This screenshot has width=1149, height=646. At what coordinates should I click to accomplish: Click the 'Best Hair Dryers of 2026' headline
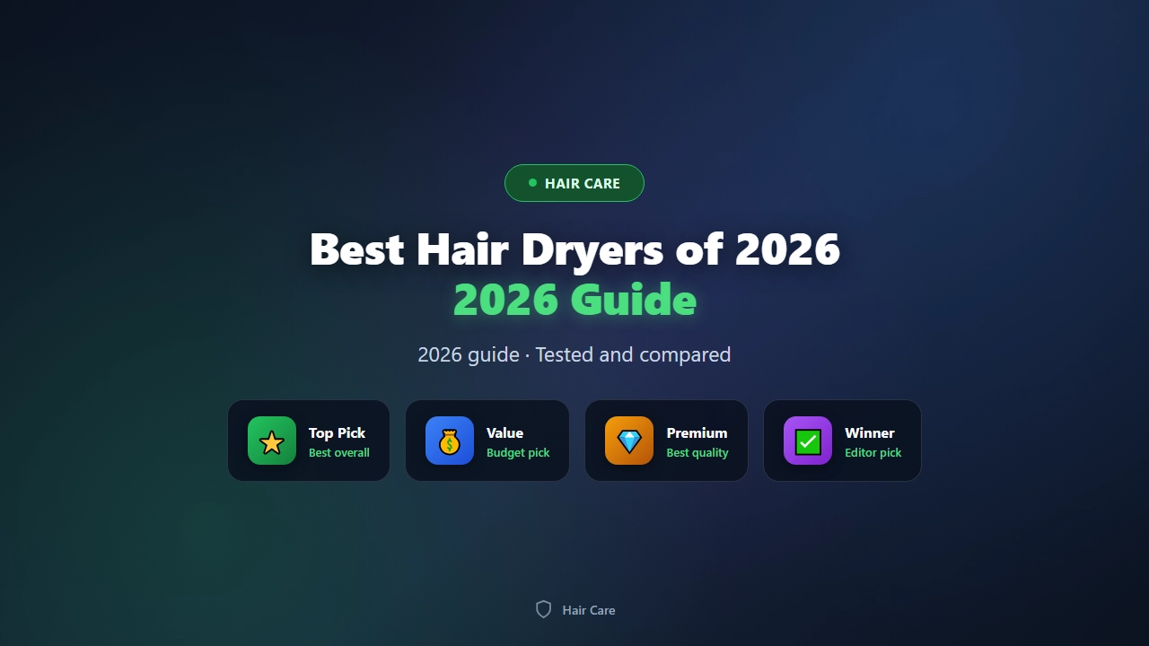574,249
